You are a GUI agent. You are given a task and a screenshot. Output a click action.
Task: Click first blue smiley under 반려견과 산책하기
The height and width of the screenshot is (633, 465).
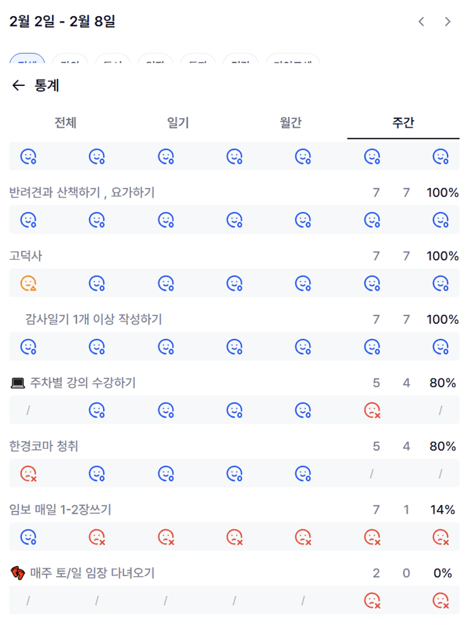tap(28, 219)
